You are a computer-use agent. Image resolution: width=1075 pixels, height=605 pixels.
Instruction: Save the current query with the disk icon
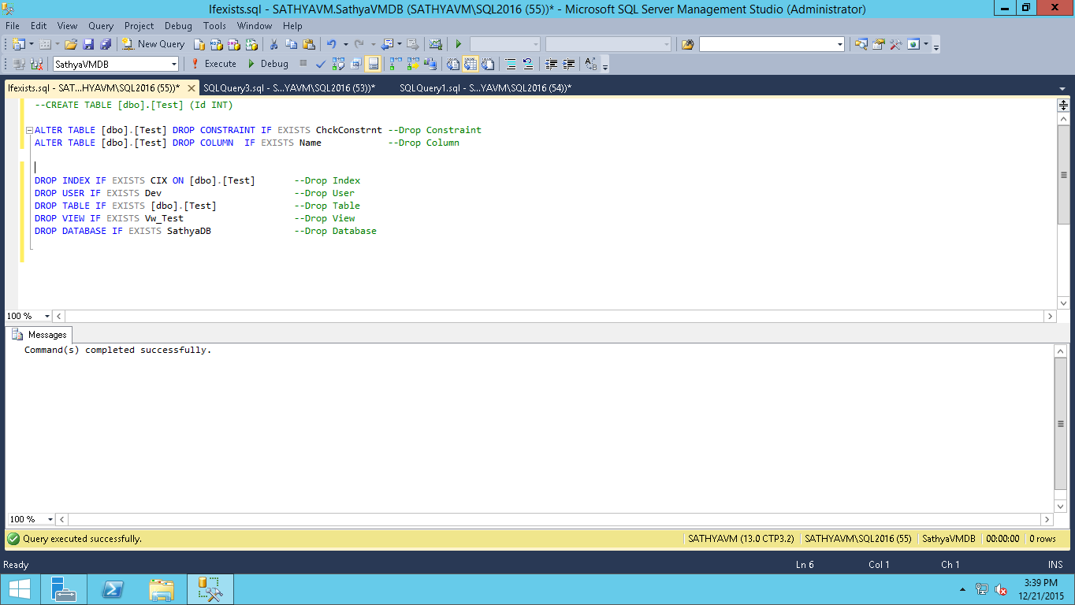88,44
